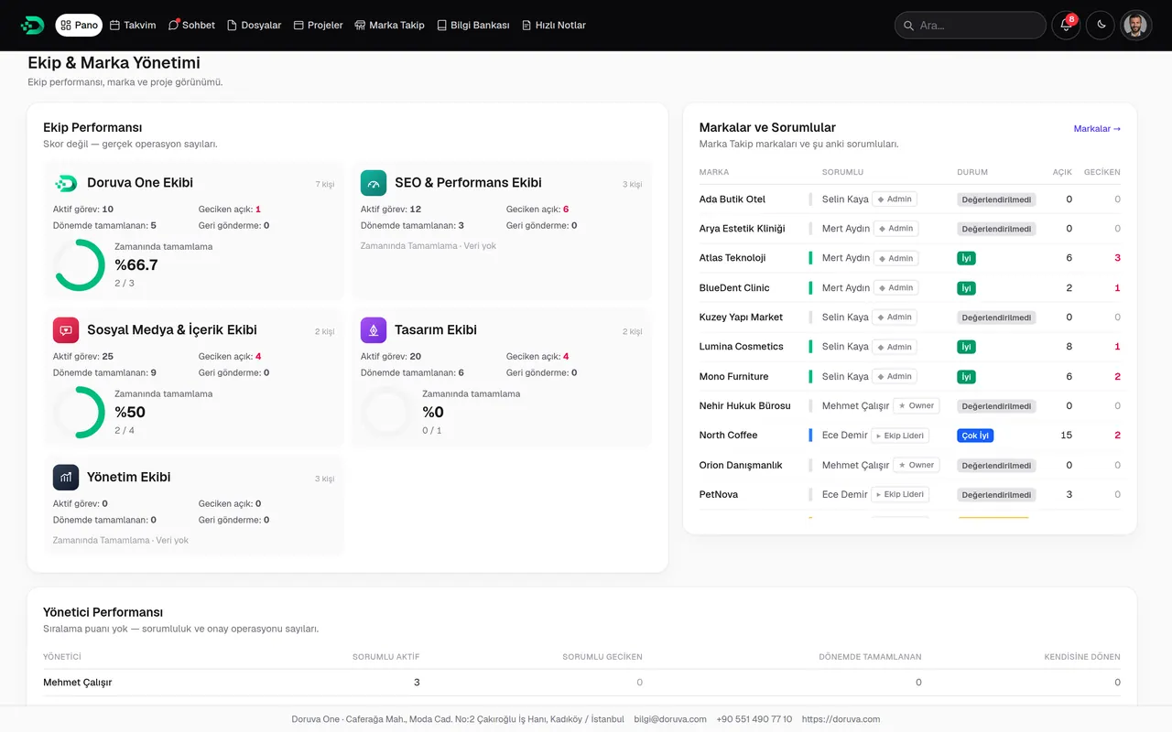Click the Yönetim Ekibi chart icon
This screenshot has width=1172, height=732.
click(x=66, y=478)
